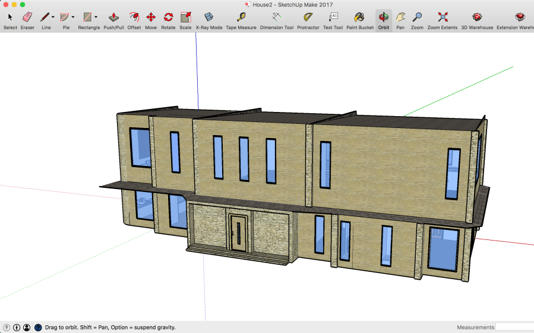Click the Measurements input box

[514, 327]
